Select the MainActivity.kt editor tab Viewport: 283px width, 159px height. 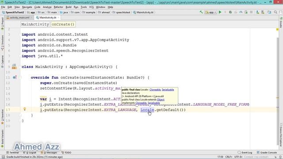[x=48, y=18]
